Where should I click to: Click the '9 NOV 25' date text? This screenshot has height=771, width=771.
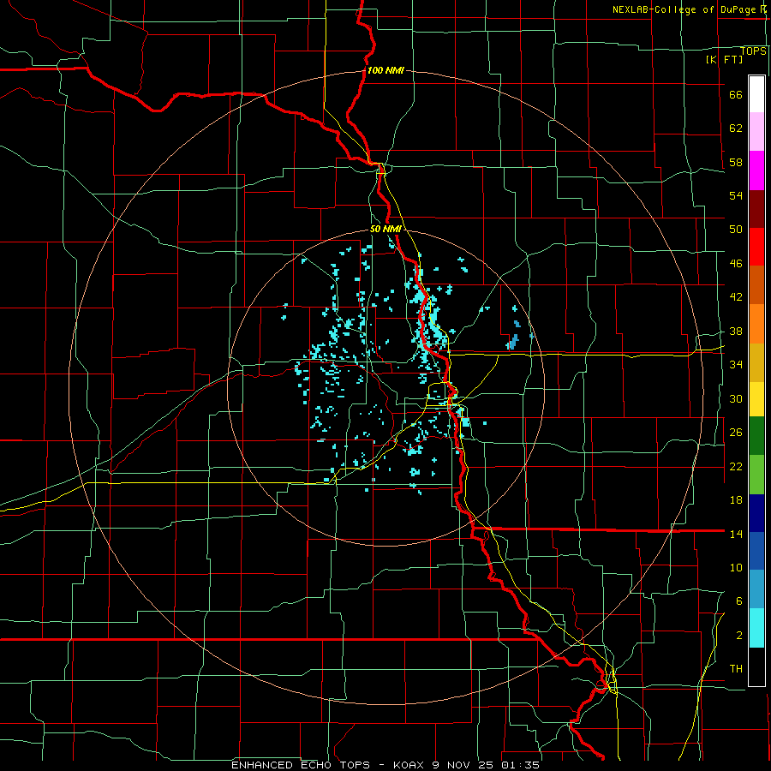[463, 765]
